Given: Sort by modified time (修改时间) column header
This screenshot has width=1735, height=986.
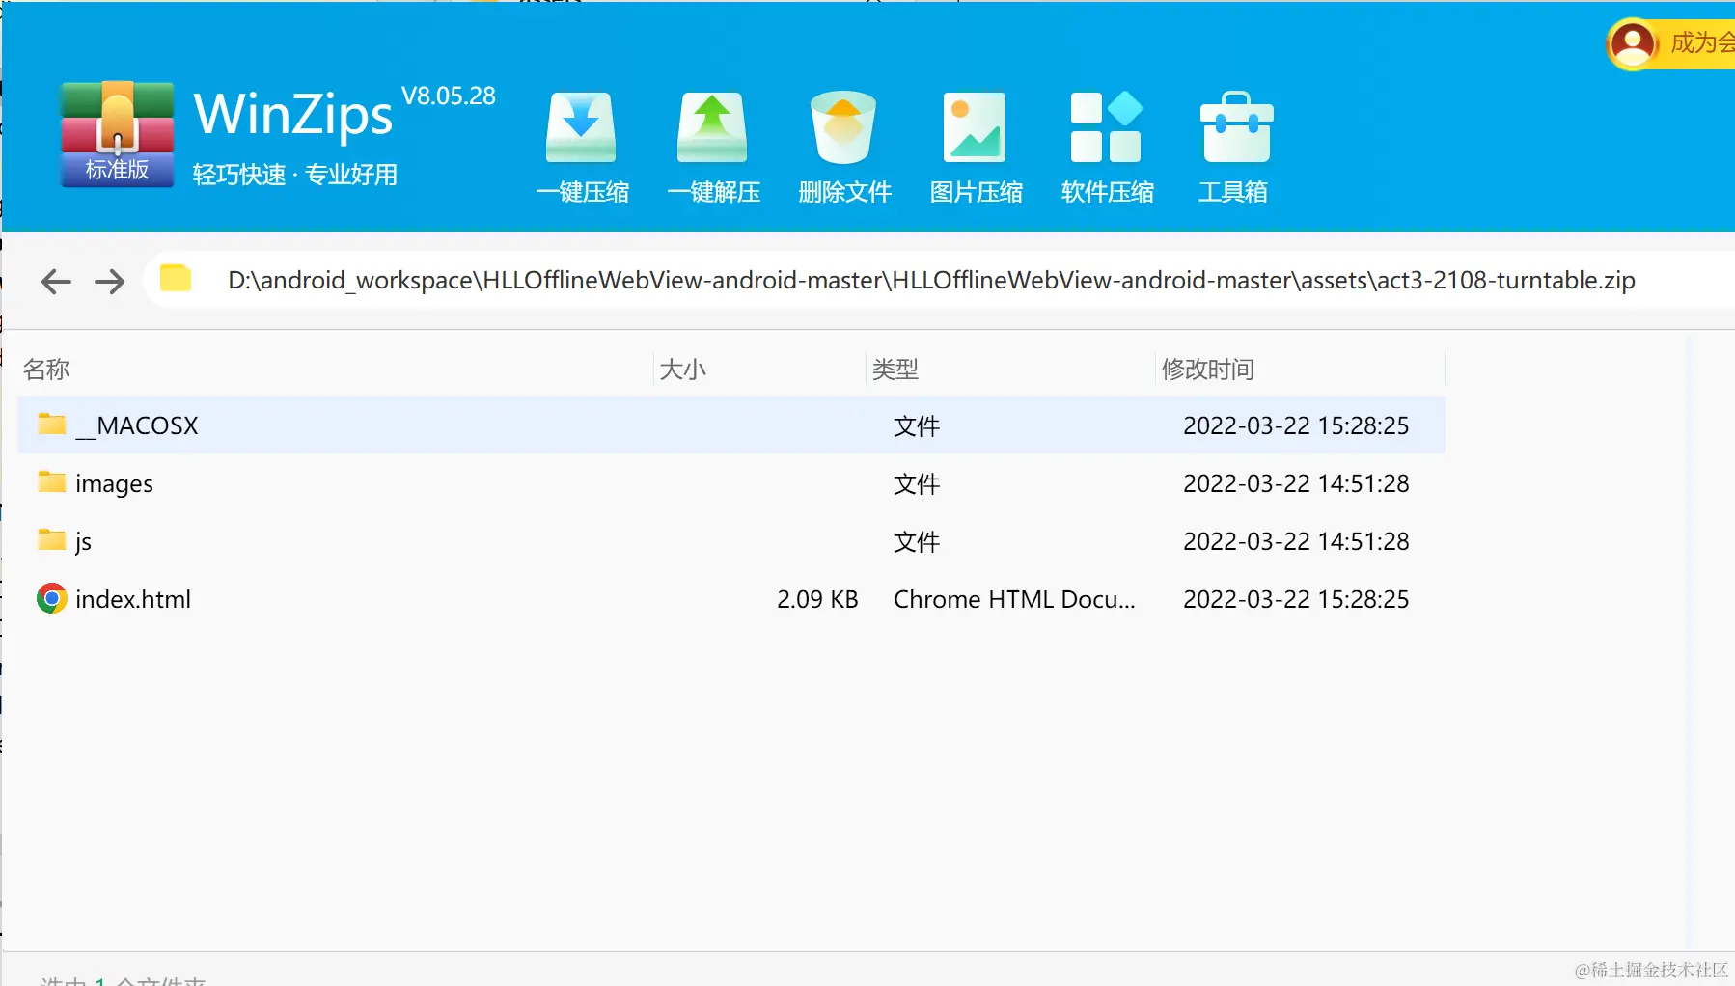Looking at the screenshot, I should pos(1208,370).
